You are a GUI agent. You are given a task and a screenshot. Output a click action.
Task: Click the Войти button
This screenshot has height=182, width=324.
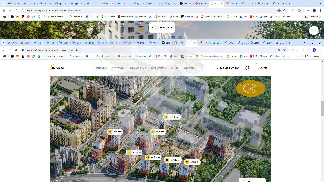263,68
